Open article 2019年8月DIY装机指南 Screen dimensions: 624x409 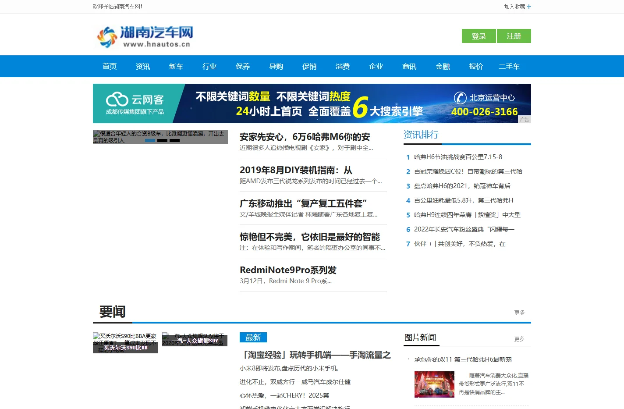(x=296, y=170)
